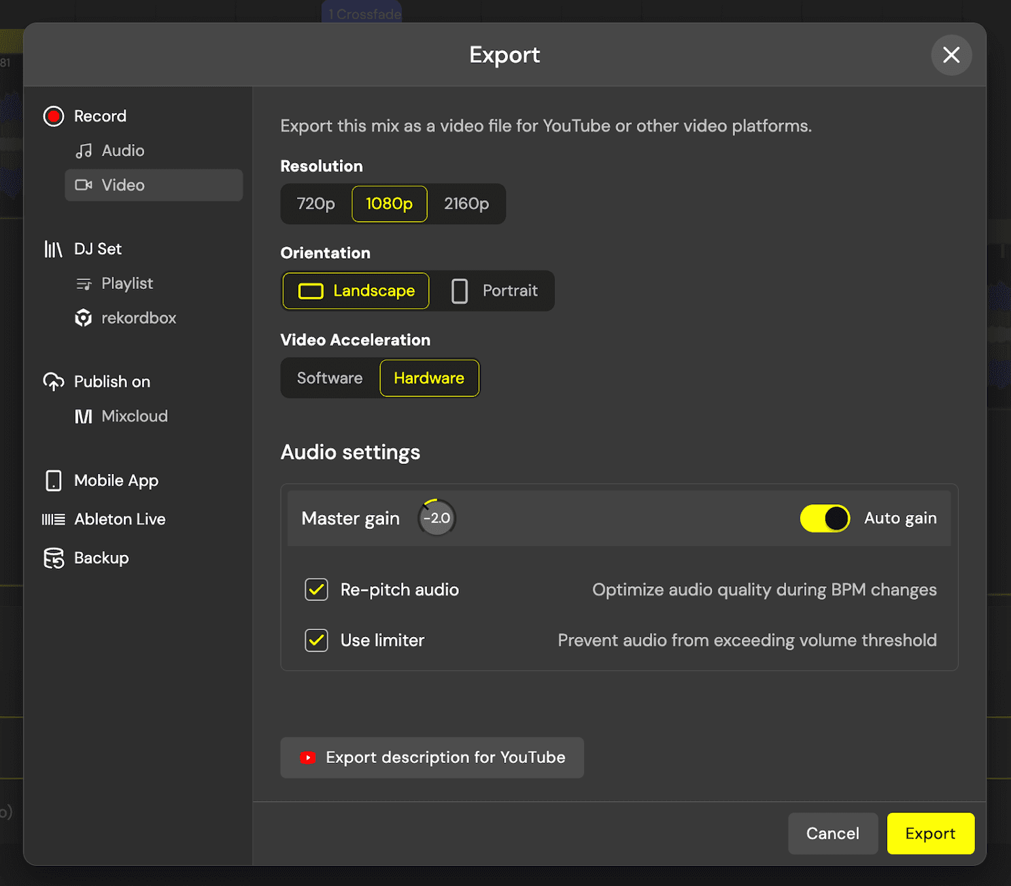The height and width of the screenshot is (886, 1011).
Task: Click the Publish on cloud upload icon
Action: click(x=54, y=381)
